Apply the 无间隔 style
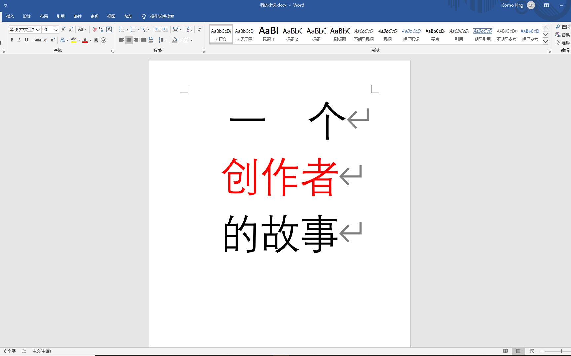 click(x=245, y=34)
